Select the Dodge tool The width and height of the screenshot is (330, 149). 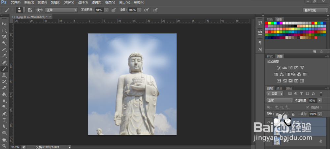tap(4, 107)
